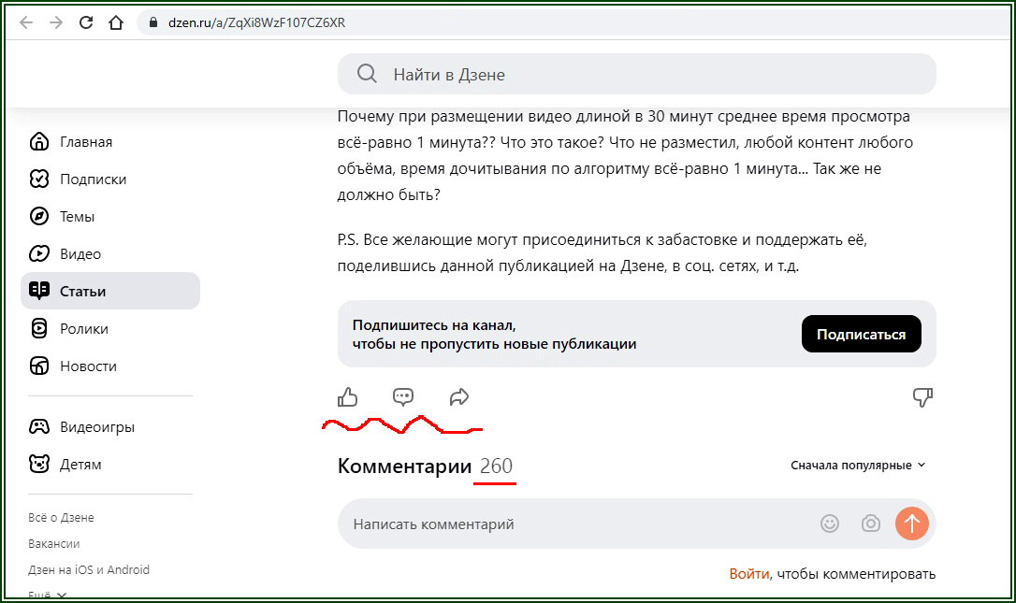Go to the Видео section
This screenshot has width=1016, height=603.
(80, 253)
